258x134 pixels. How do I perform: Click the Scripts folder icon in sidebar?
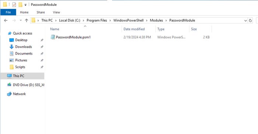click(11, 67)
